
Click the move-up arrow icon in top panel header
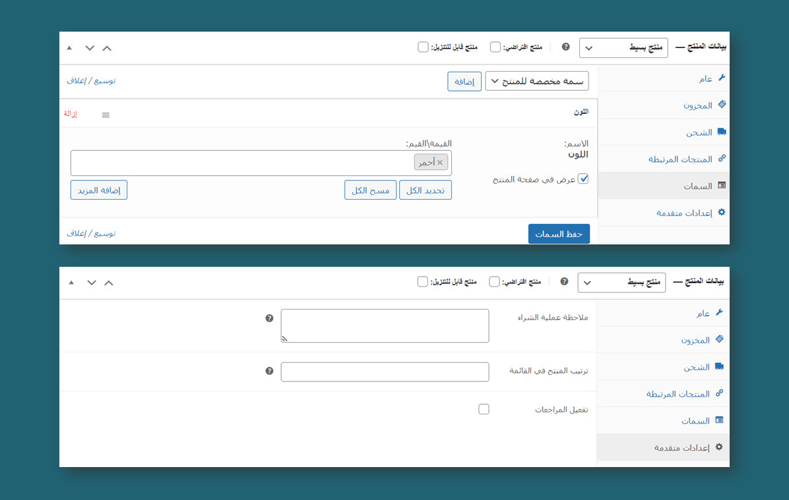coord(107,48)
